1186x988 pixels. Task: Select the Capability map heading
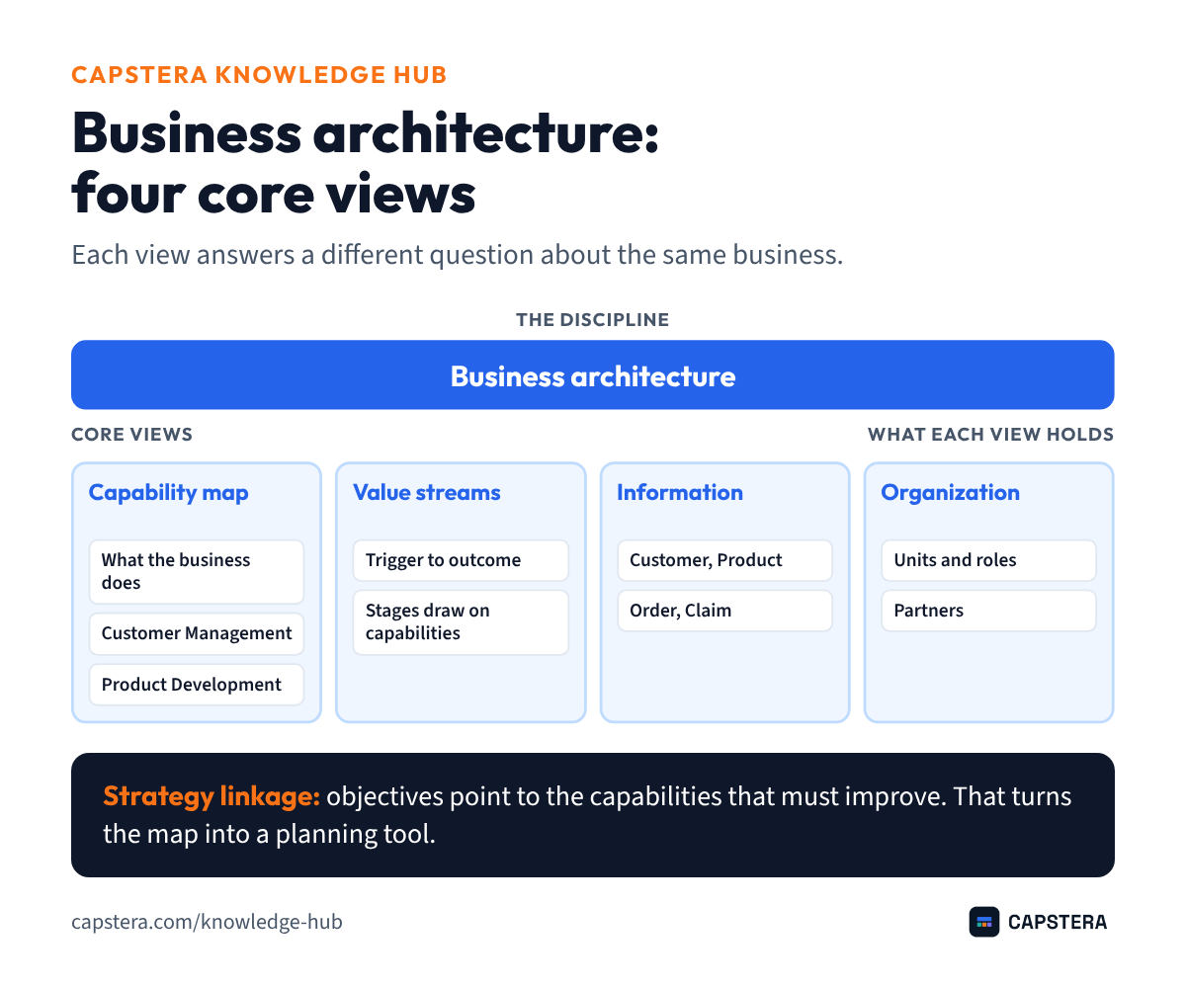point(169,492)
